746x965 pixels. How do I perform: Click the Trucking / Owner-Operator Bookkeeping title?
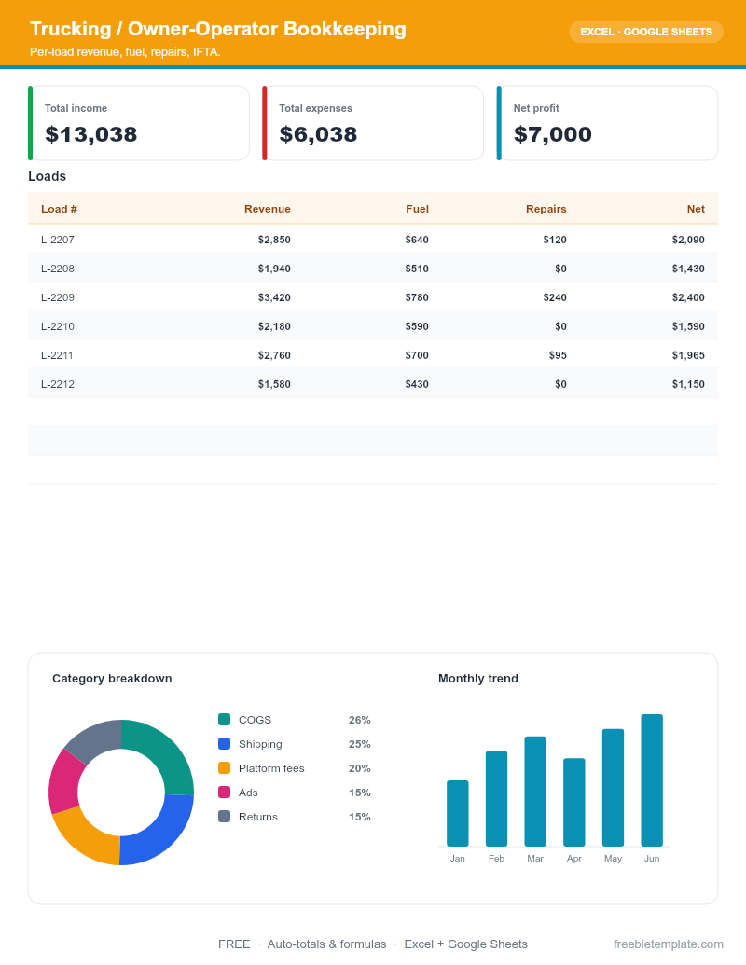(x=218, y=29)
